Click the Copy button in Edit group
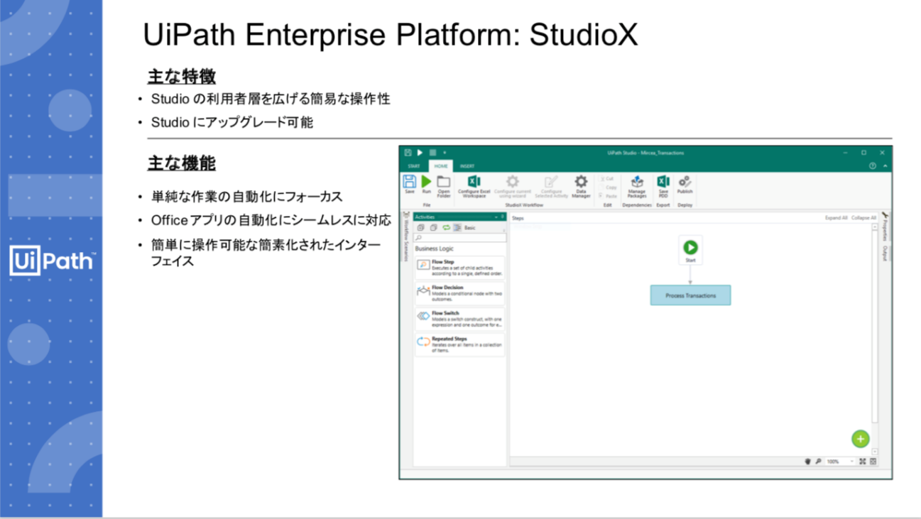 point(608,187)
